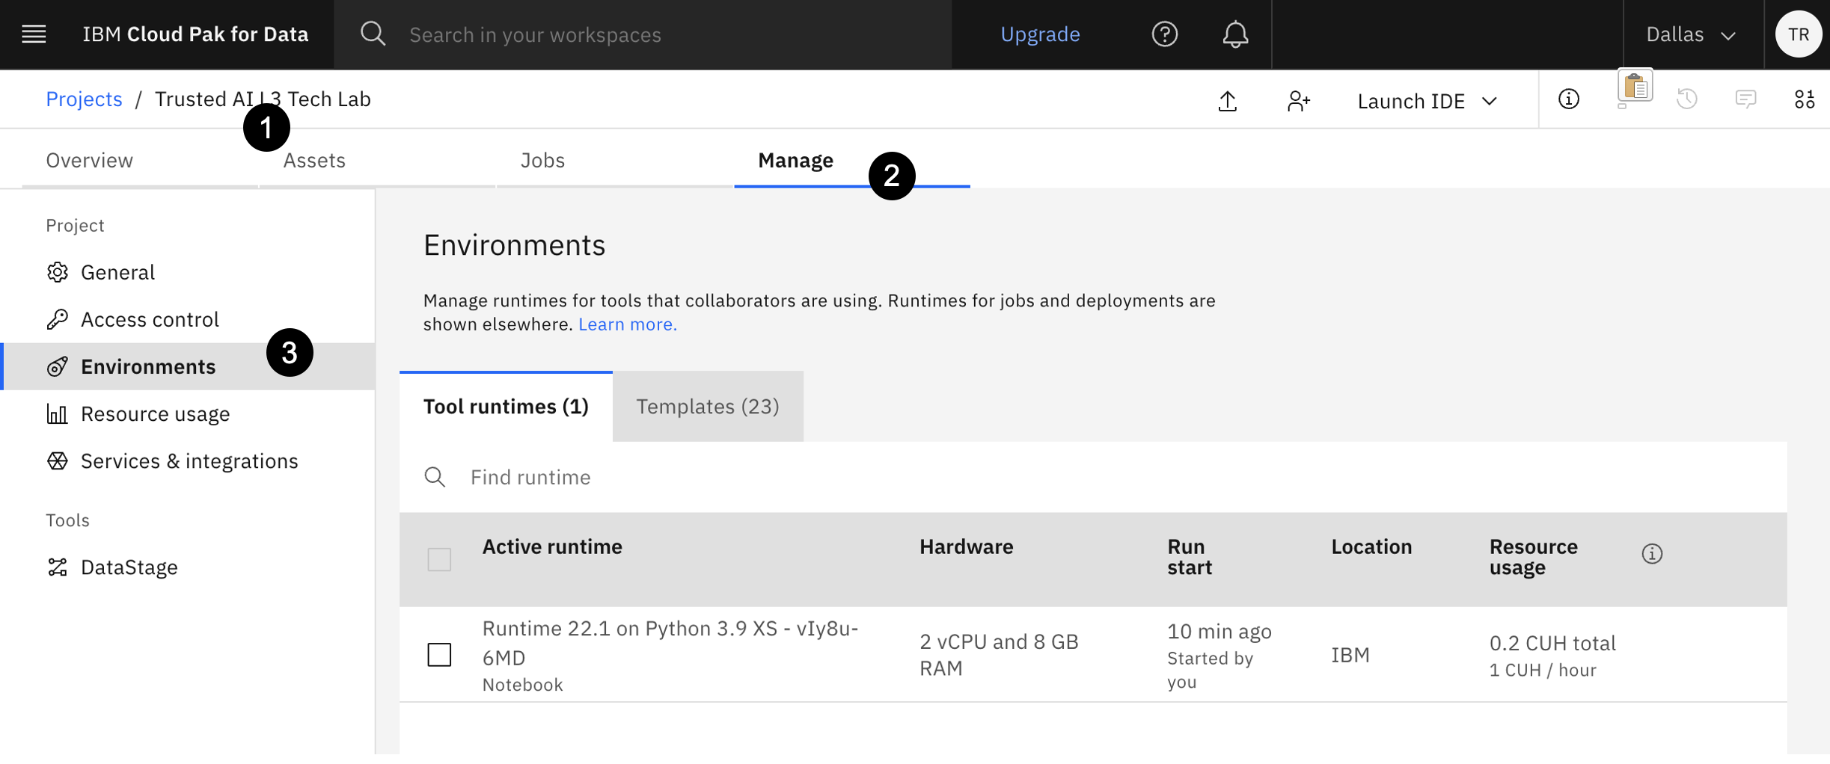Switch to the Templates (23) tab
This screenshot has width=1830, height=764.
coord(707,407)
